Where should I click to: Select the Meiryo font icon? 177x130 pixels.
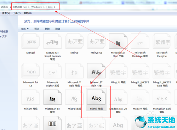pos(74,41)
